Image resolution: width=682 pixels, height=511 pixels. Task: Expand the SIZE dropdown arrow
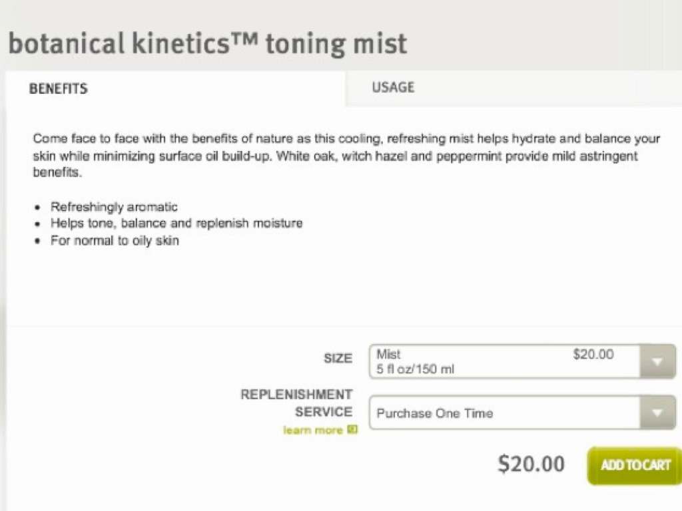(x=657, y=362)
